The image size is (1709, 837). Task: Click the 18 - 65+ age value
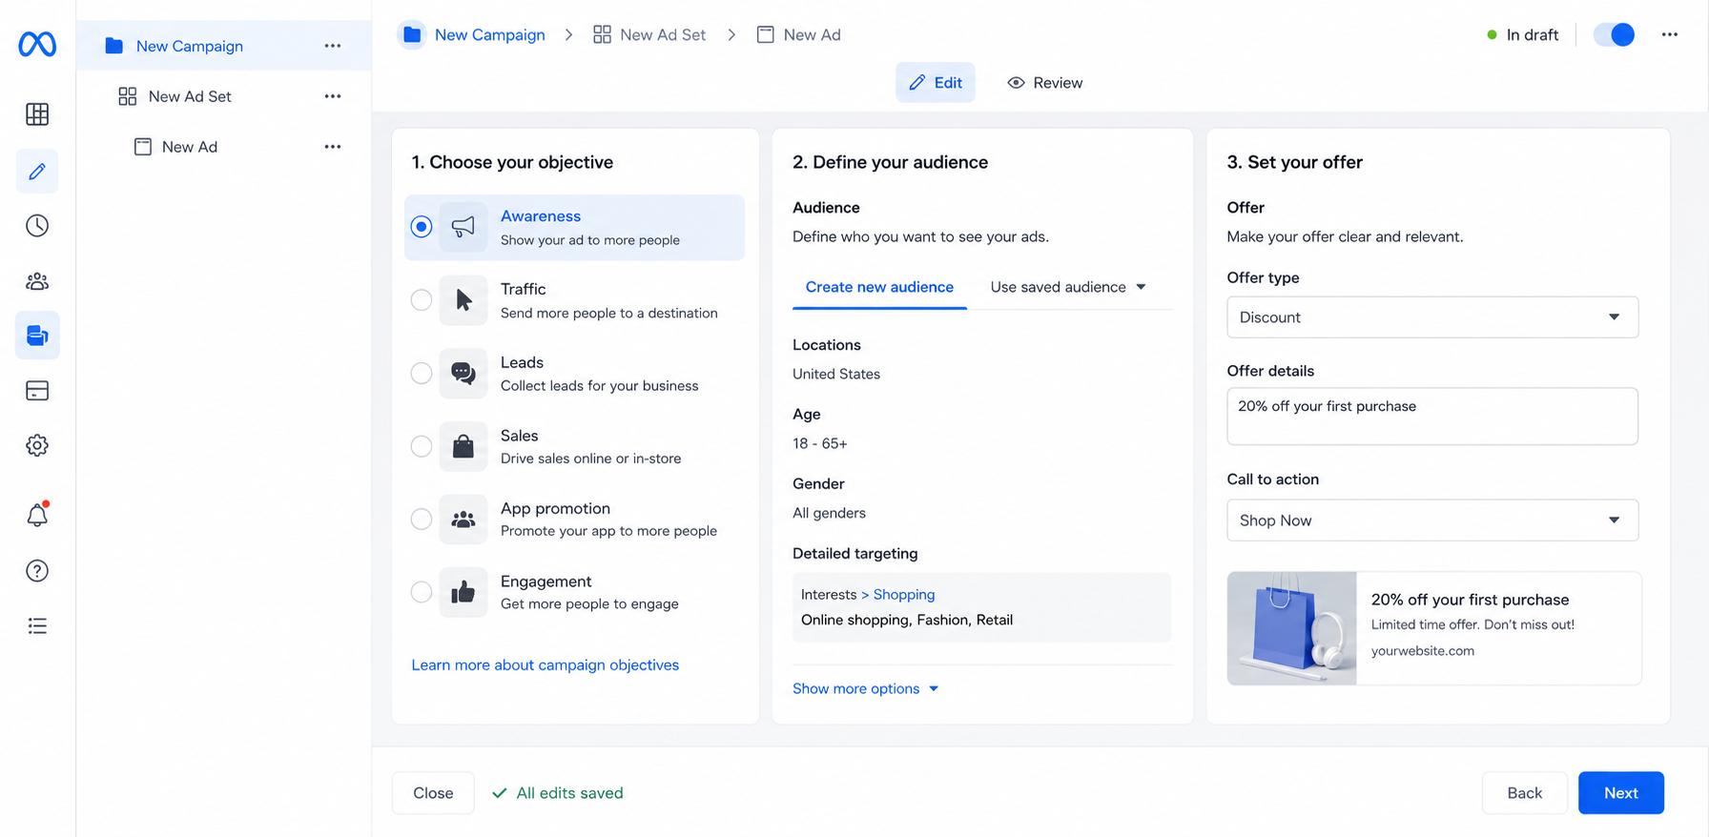(x=820, y=443)
